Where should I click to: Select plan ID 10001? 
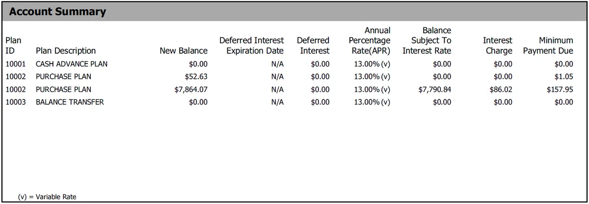(16, 64)
